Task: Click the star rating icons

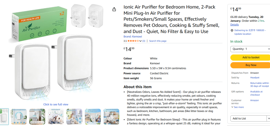Action: pyautogui.click(x=133, y=41)
